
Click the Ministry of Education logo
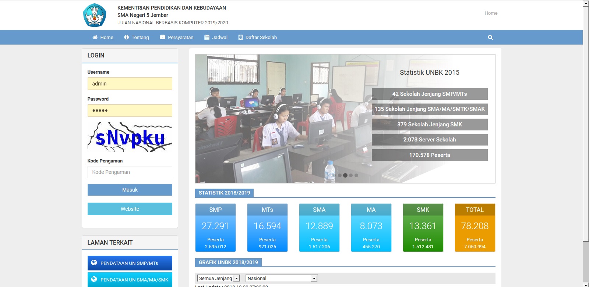pos(95,15)
